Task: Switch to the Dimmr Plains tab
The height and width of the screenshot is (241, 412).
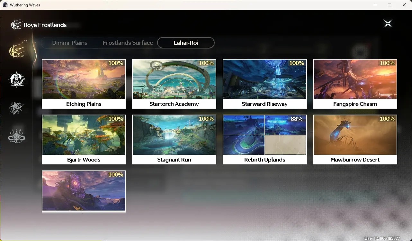Action: coord(70,43)
